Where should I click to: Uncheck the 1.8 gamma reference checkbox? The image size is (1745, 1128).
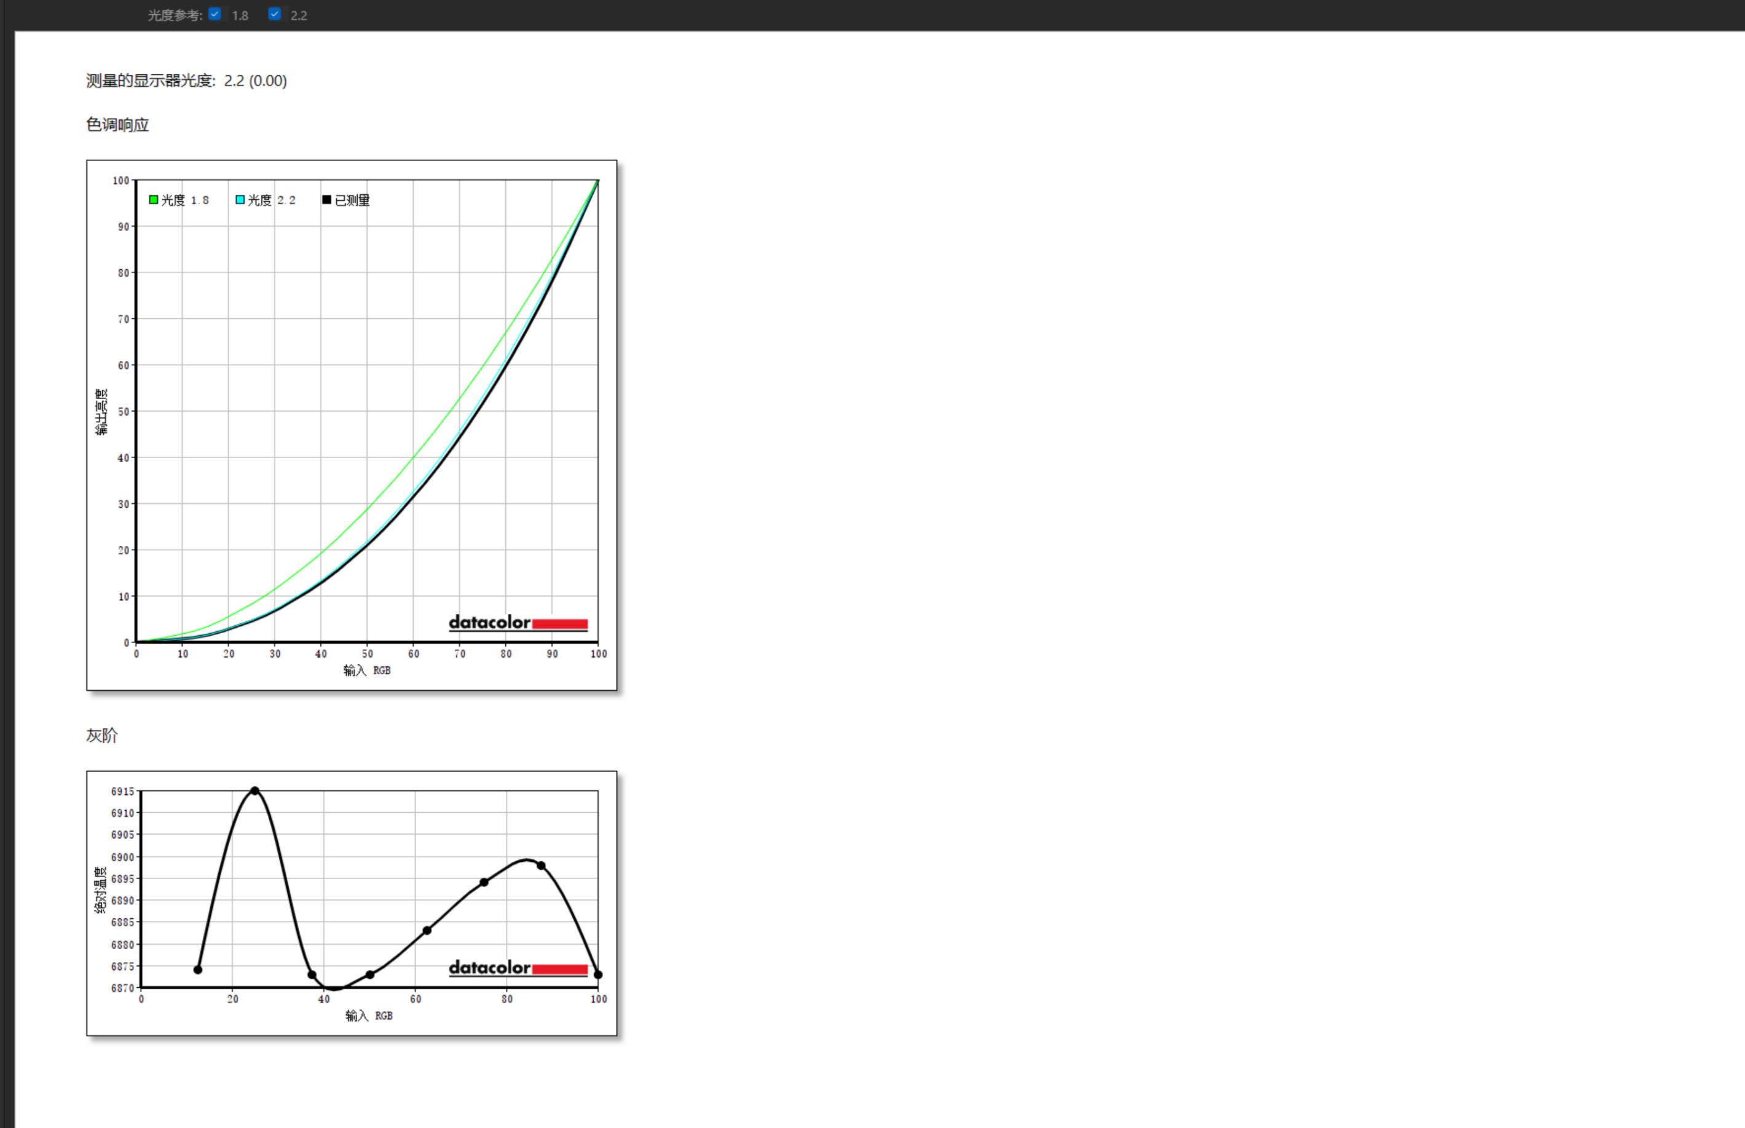point(215,14)
